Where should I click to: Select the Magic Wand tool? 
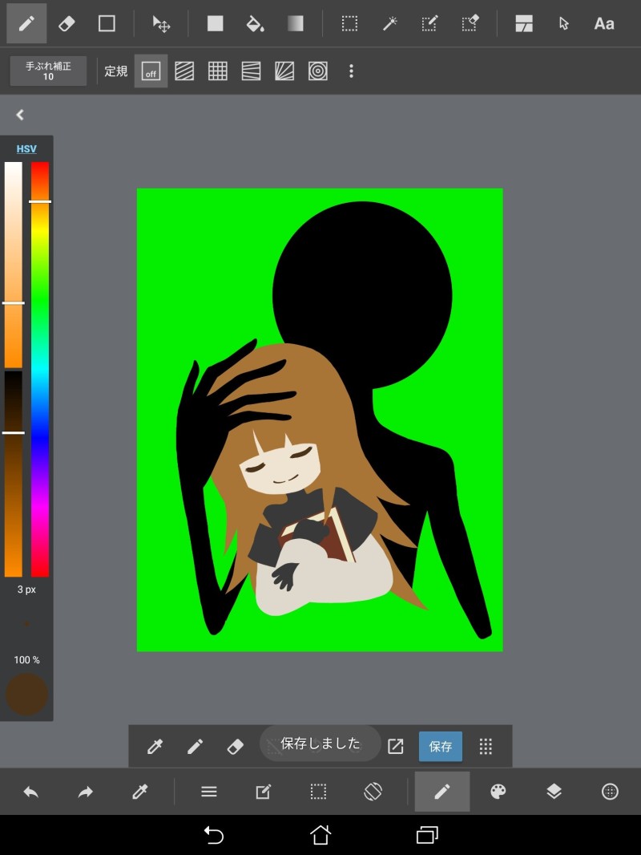(390, 23)
